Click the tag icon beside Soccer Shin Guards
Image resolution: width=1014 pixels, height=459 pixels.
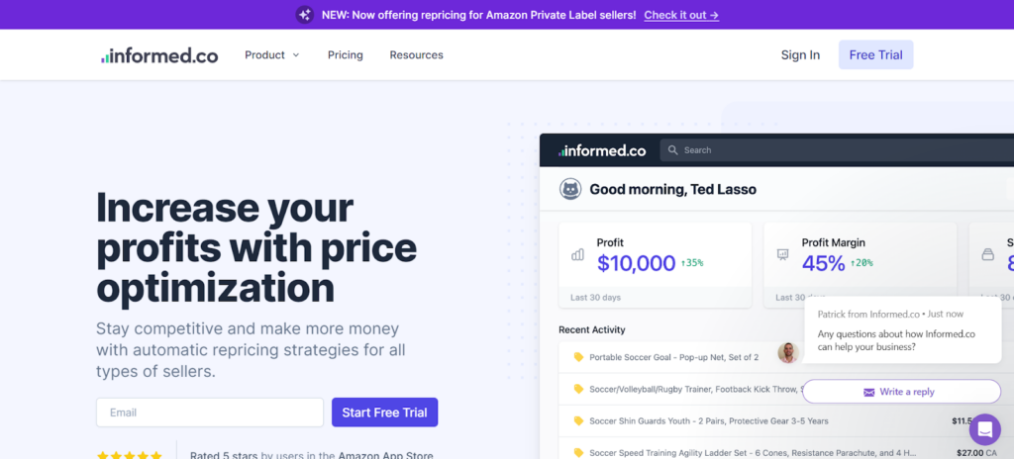click(x=578, y=420)
